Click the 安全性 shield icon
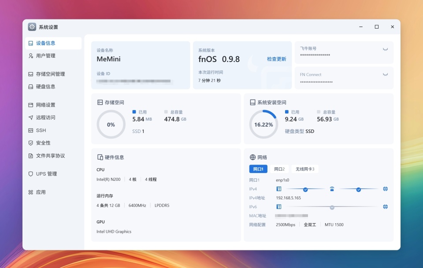 click(31, 143)
